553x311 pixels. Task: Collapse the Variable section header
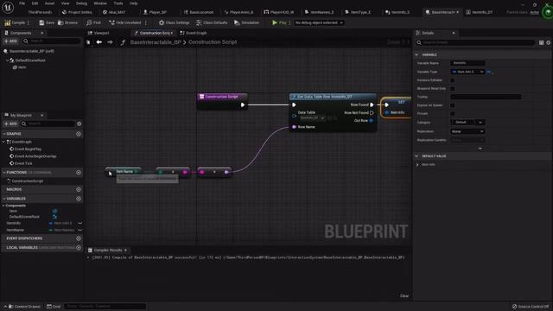coord(416,55)
